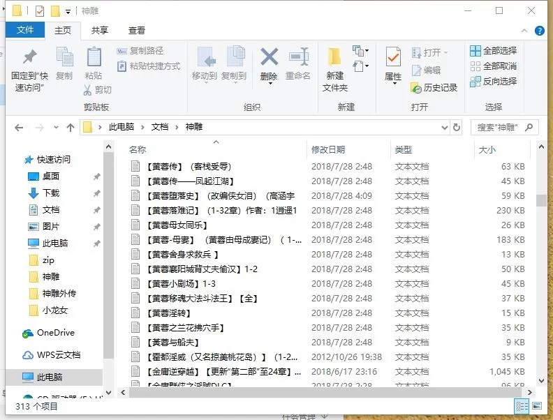Click History (历史记录) button

pyautogui.click(x=434, y=87)
